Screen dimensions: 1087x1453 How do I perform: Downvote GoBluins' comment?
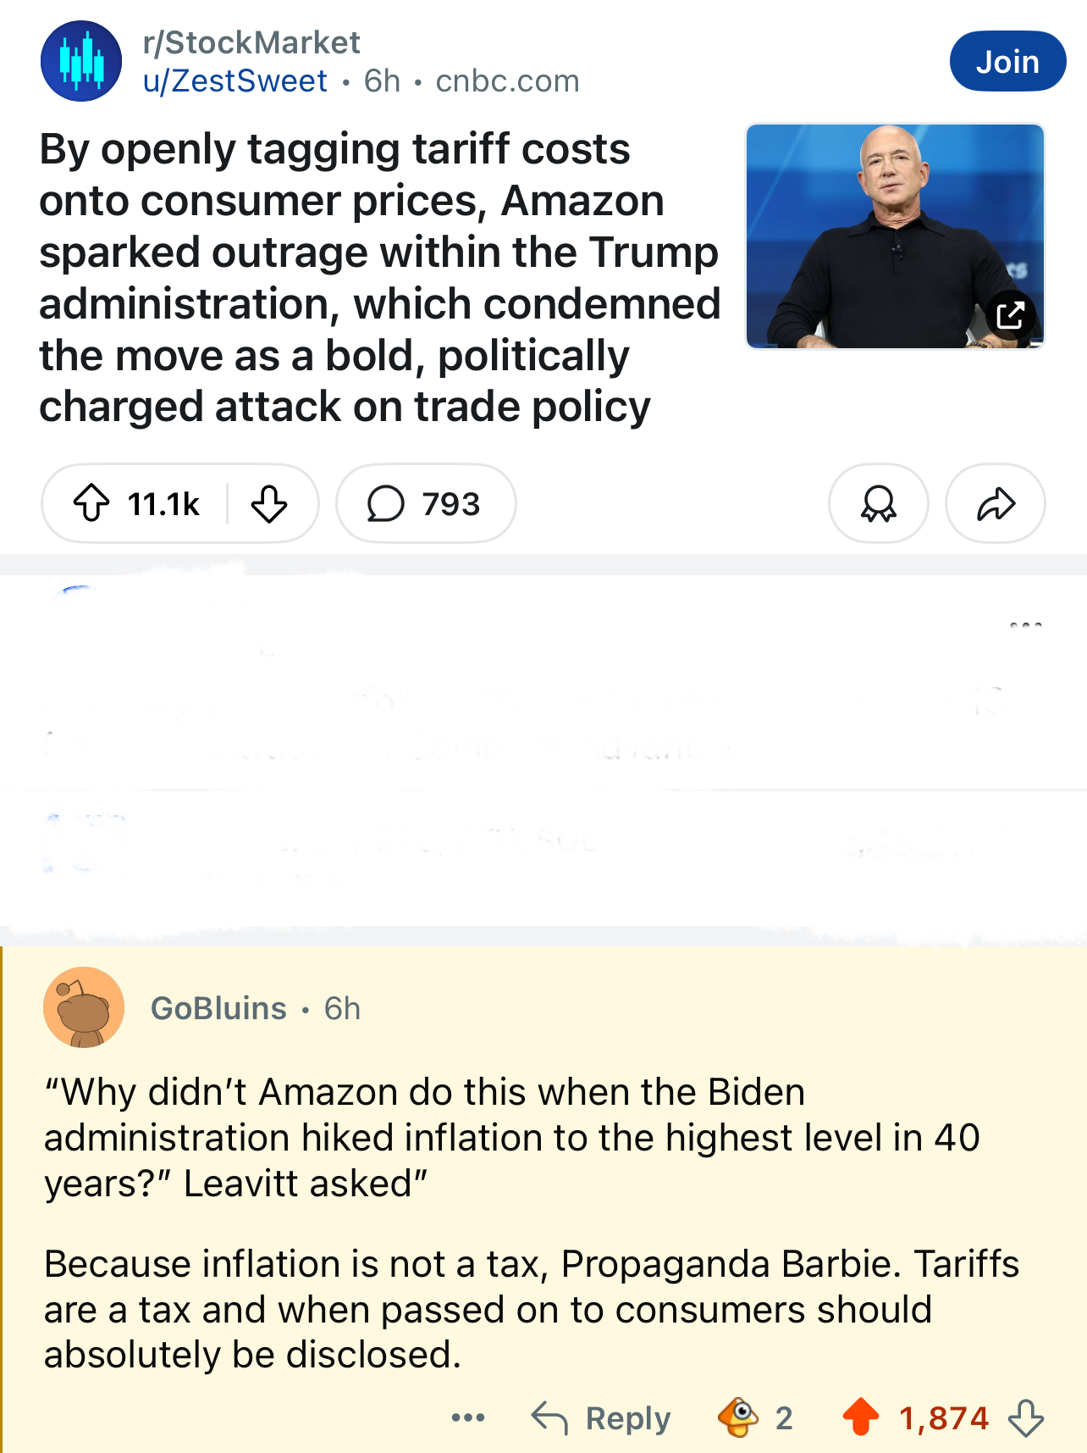[1025, 1417]
